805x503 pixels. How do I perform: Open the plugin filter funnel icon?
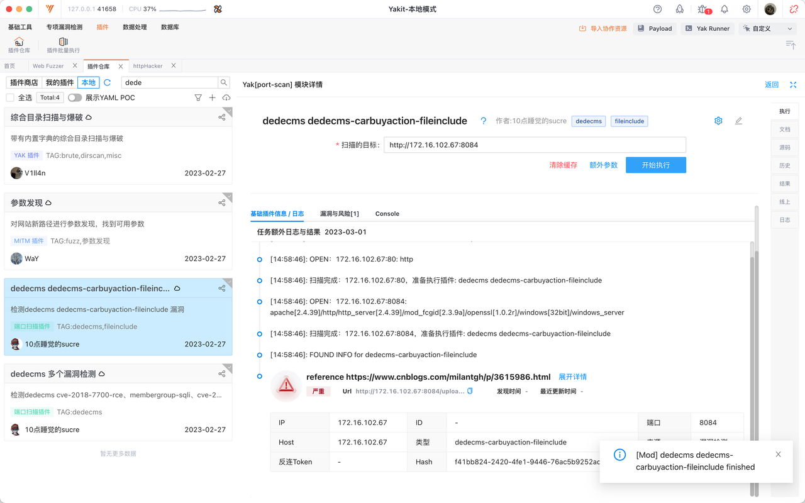[x=198, y=97]
